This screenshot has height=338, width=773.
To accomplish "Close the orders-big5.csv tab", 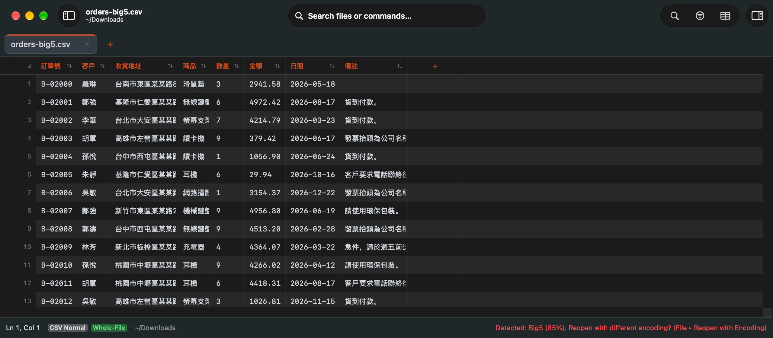I will [87, 44].
